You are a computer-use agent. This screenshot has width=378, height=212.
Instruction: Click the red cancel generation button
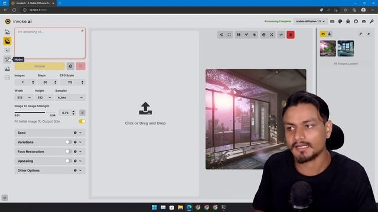[x=81, y=66]
